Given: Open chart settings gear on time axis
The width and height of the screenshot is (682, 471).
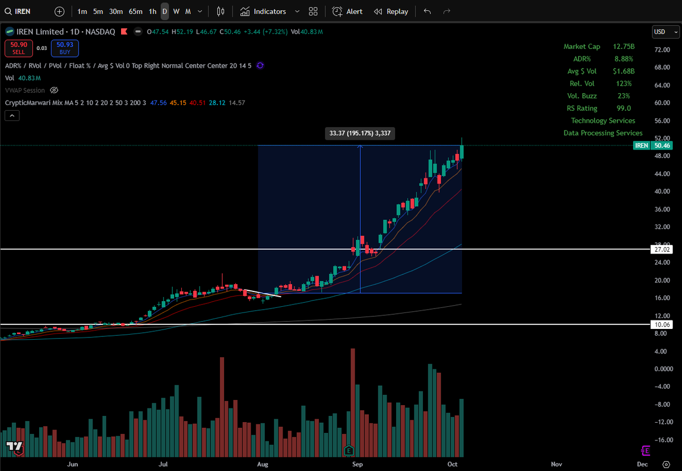Looking at the screenshot, I should pos(666,464).
